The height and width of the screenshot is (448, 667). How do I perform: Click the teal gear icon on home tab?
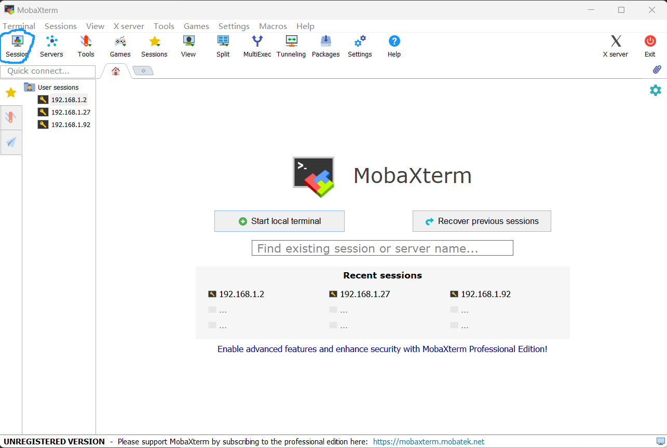coord(656,90)
